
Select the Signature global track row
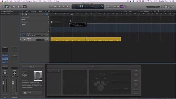coord(35,22)
